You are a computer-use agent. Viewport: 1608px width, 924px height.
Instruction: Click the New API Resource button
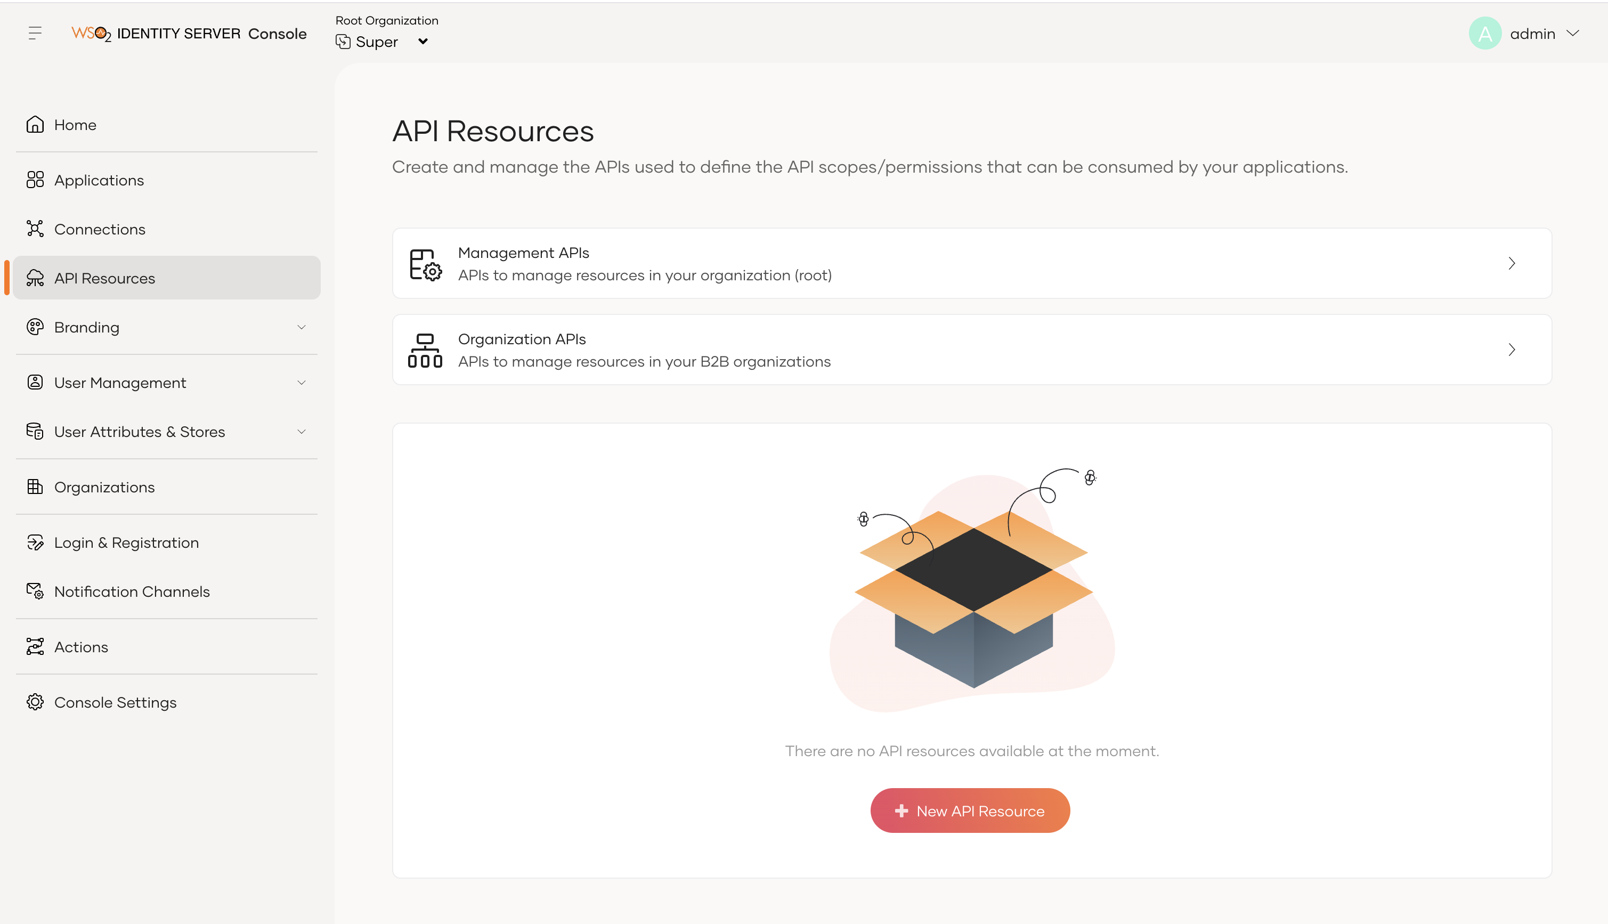970,810
